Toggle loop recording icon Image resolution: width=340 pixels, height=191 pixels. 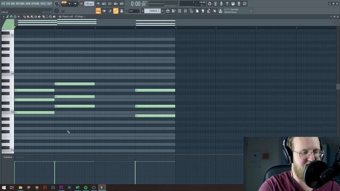(x=122, y=4)
